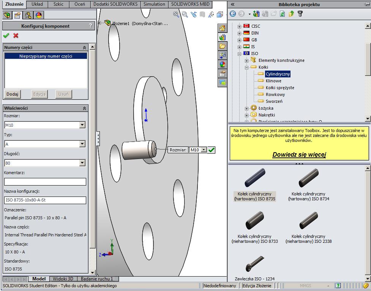371x291 pixels.
Task: Open Toolbox configuration bolt icon
Action: [x=300, y=14]
